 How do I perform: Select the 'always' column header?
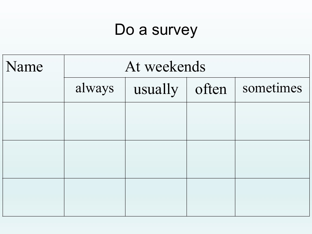coord(95,90)
